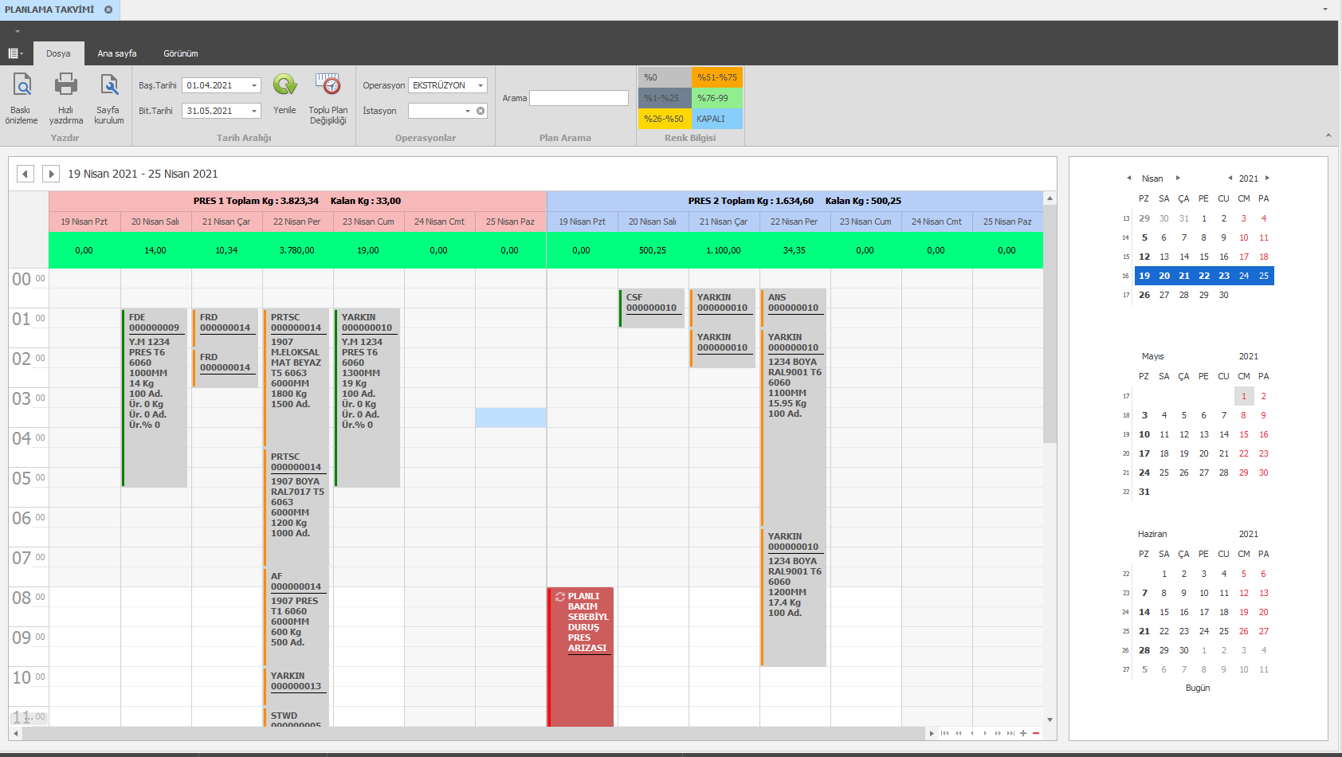Viewport: 1342px width, 757px height.
Task: Expand the Bit.Tarihi date dropdown
Action: click(254, 111)
